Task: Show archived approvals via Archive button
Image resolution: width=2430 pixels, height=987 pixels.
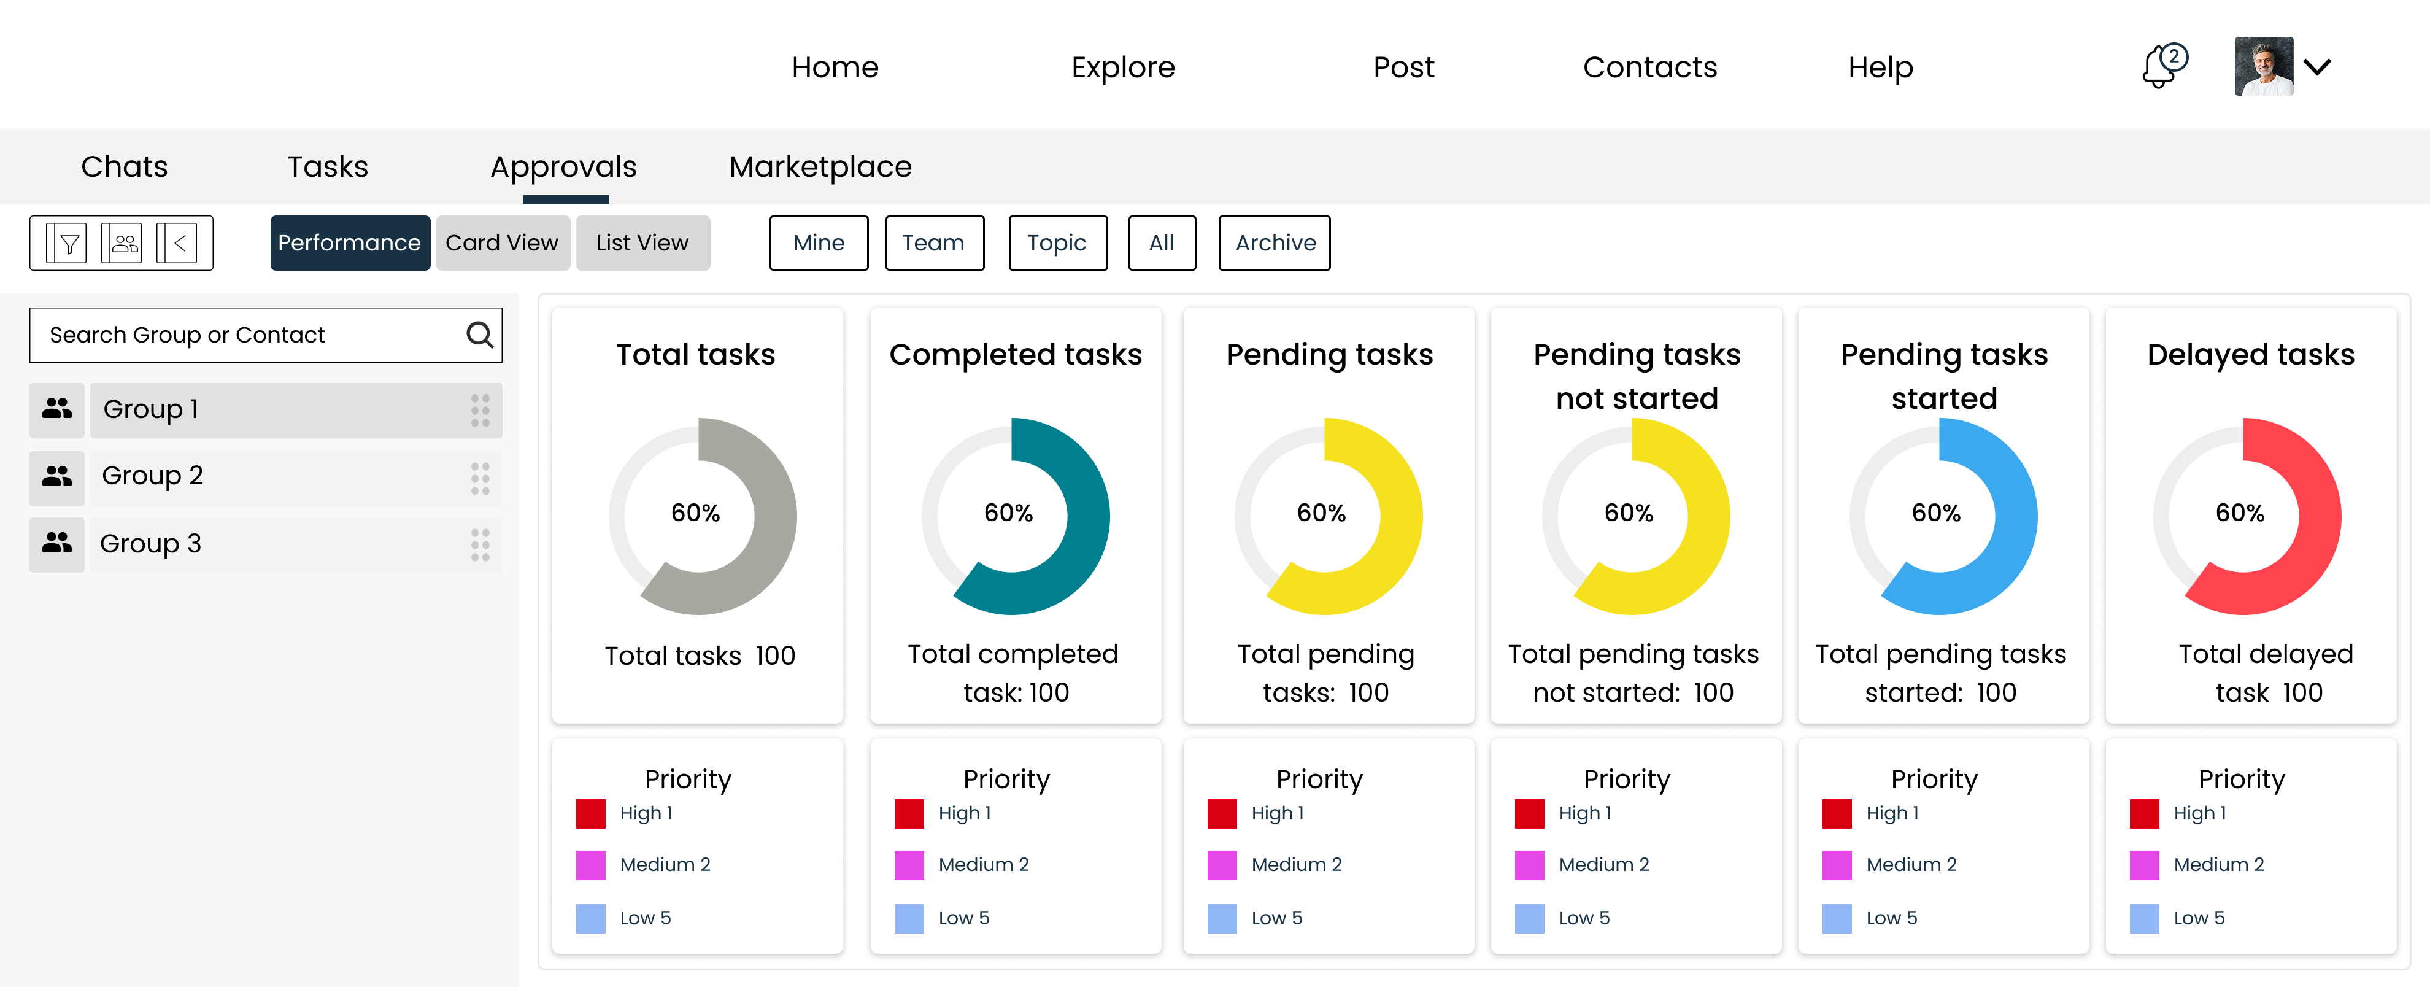Action: 1273,242
